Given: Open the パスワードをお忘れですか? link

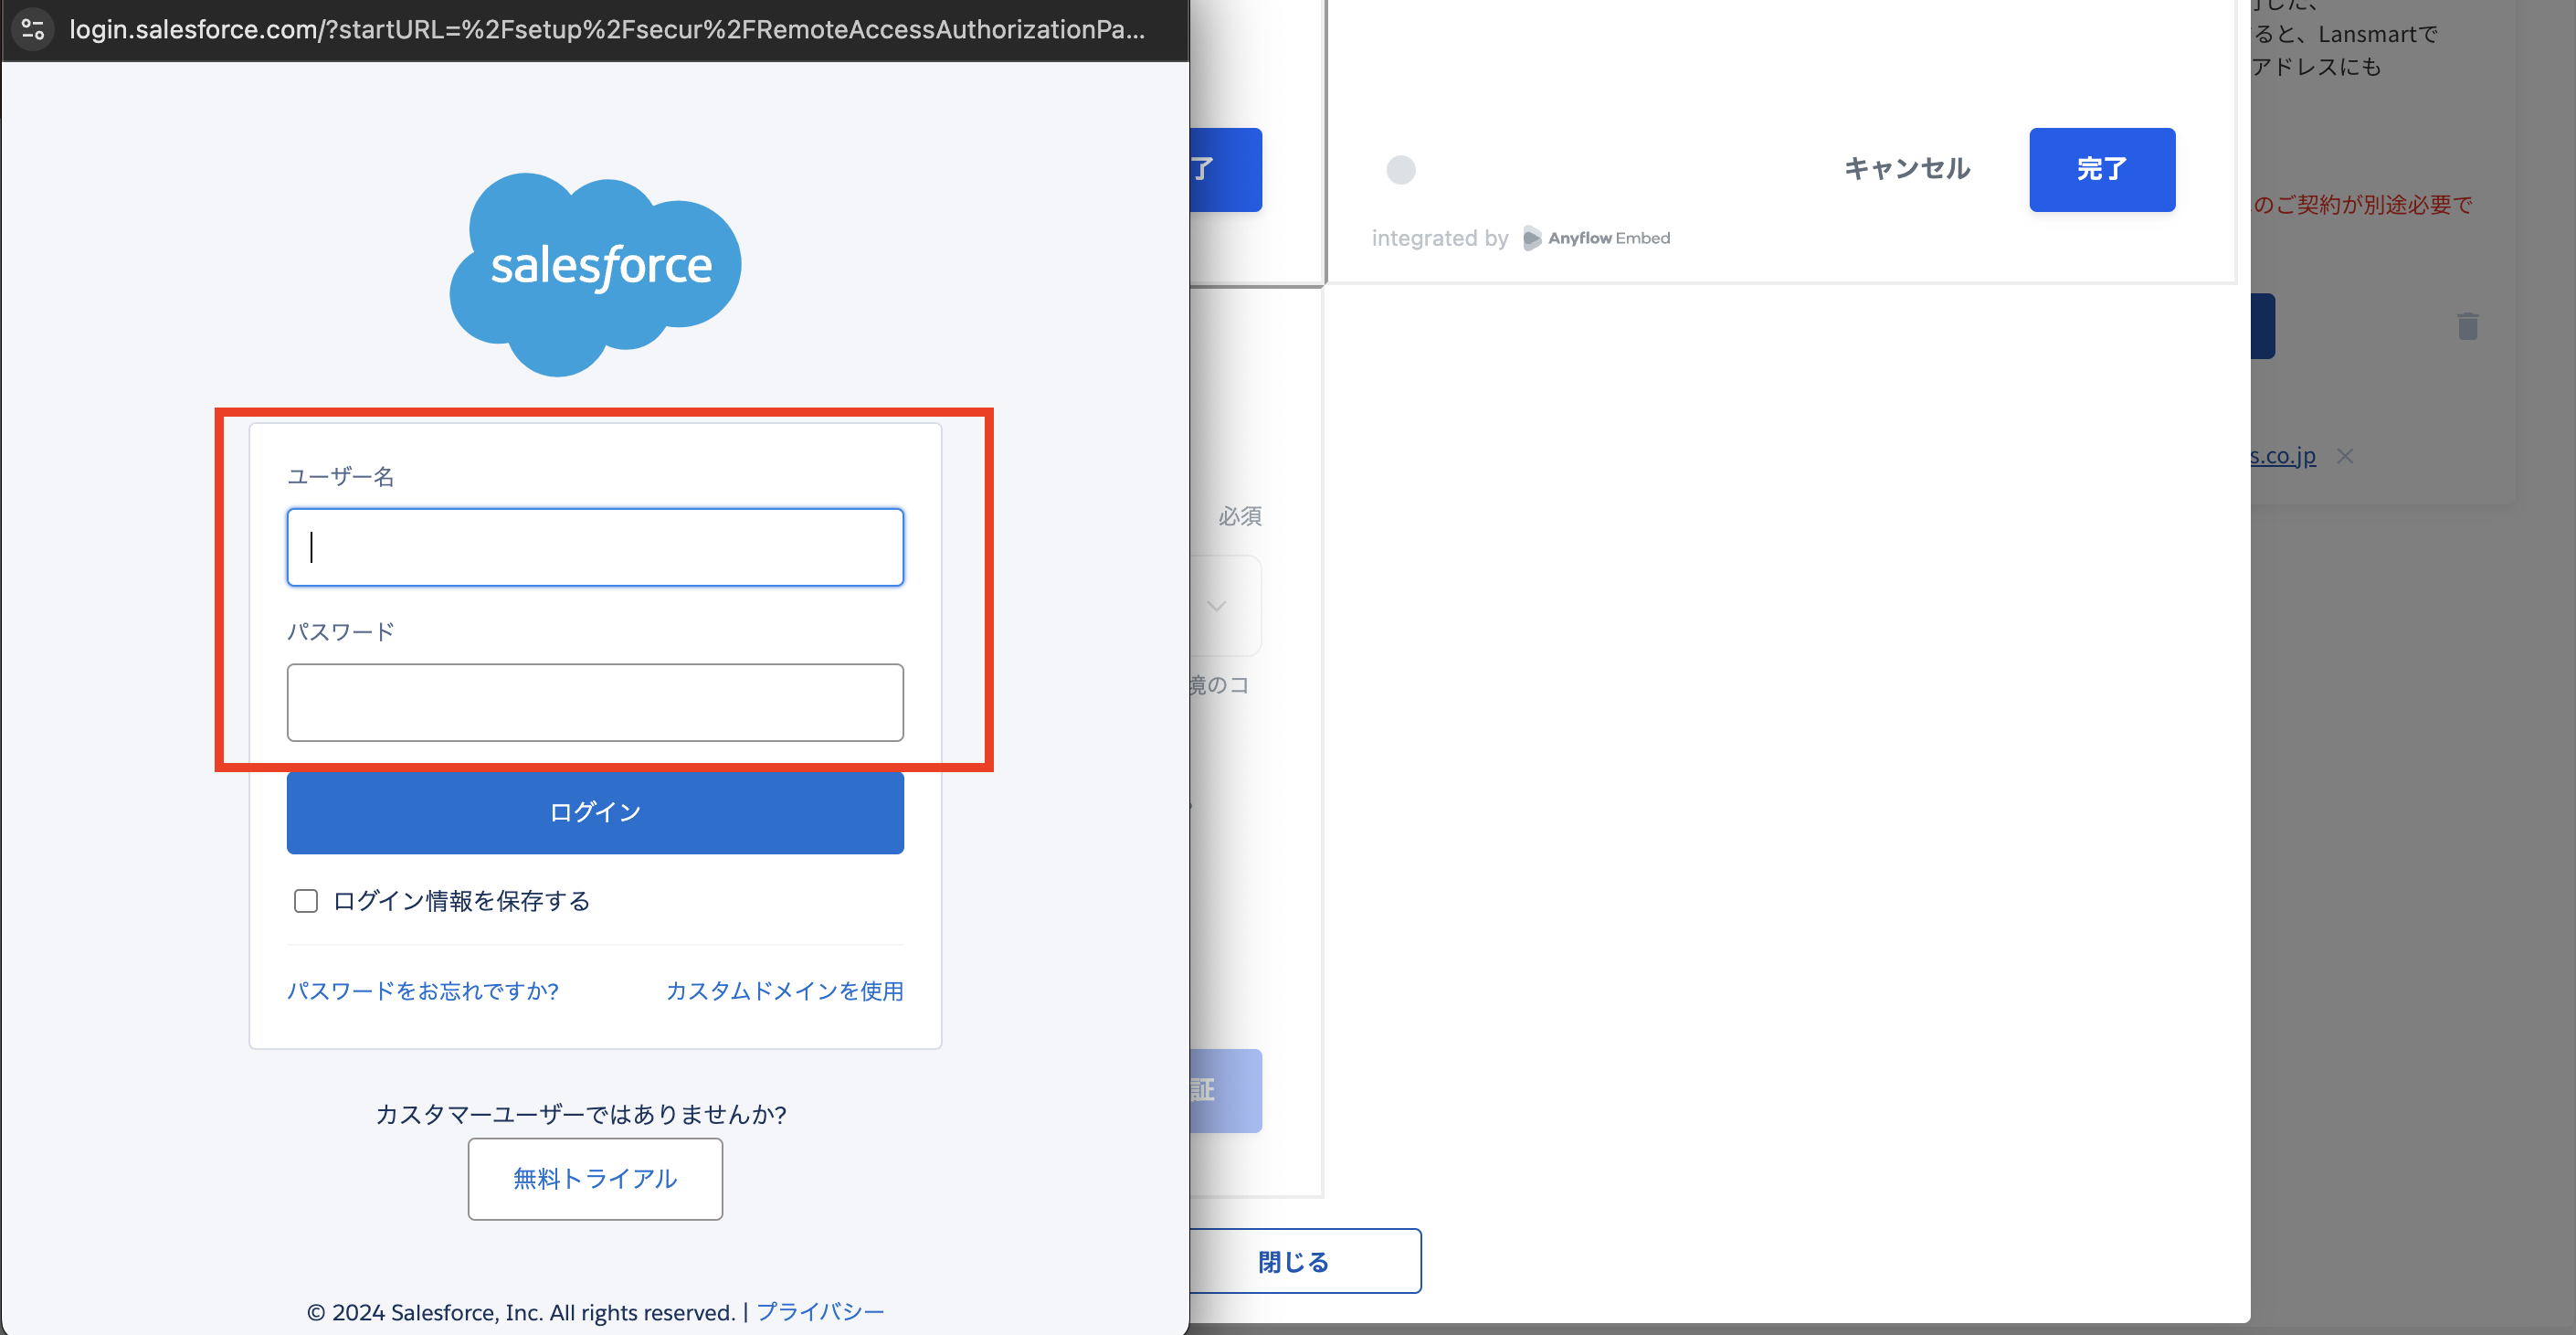Looking at the screenshot, I should point(422,991).
